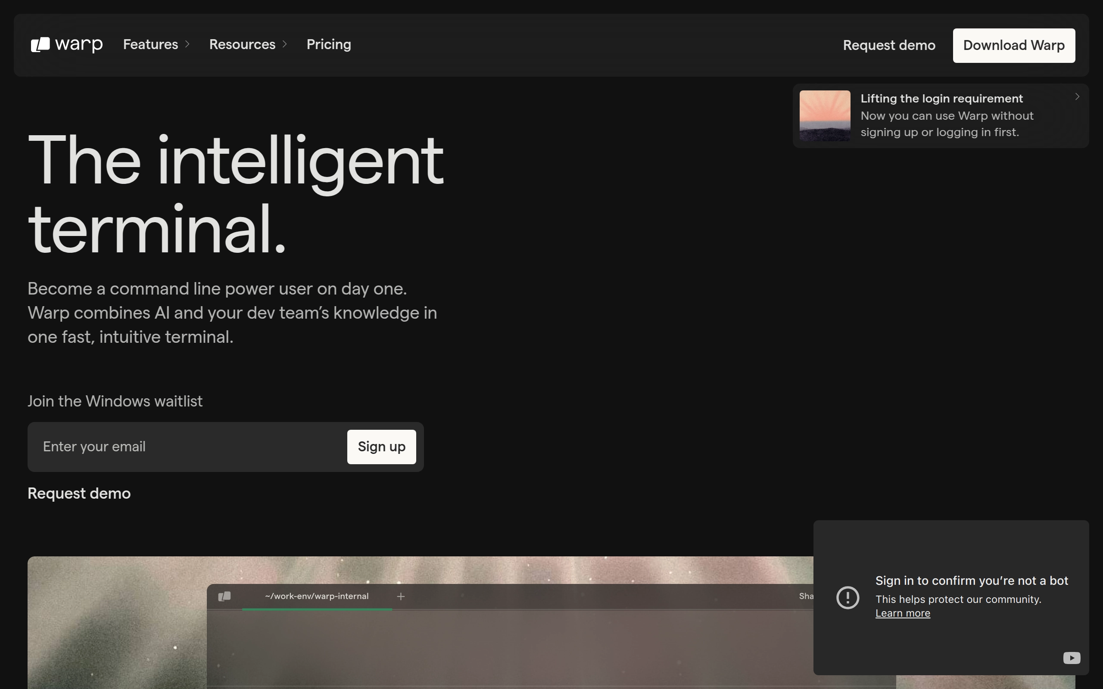Open Lifting the login requirement announcement
The image size is (1103, 689).
[941, 99]
